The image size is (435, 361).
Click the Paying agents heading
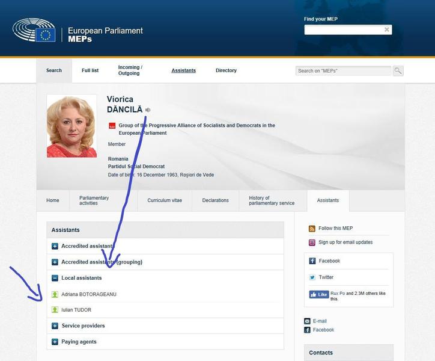click(79, 342)
